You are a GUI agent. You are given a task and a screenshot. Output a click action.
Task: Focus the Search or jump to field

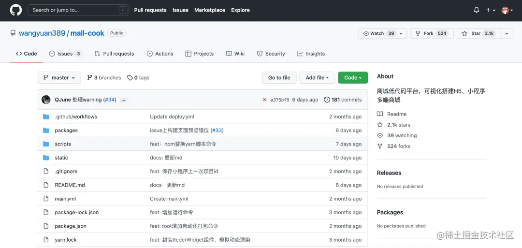(x=78, y=10)
